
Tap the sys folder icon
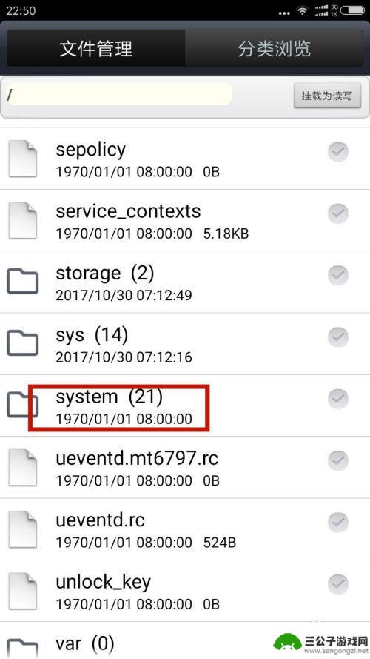click(x=23, y=343)
